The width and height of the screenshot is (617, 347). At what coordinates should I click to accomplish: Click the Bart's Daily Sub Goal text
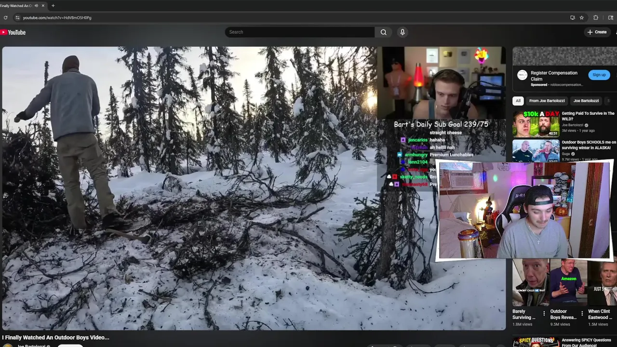[x=441, y=124]
